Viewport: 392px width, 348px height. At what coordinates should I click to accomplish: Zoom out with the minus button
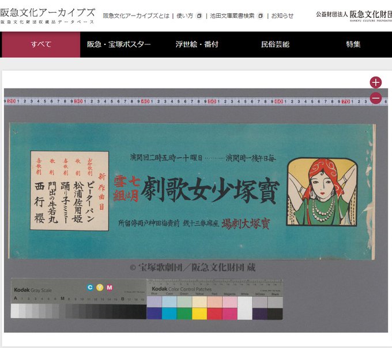(x=376, y=98)
